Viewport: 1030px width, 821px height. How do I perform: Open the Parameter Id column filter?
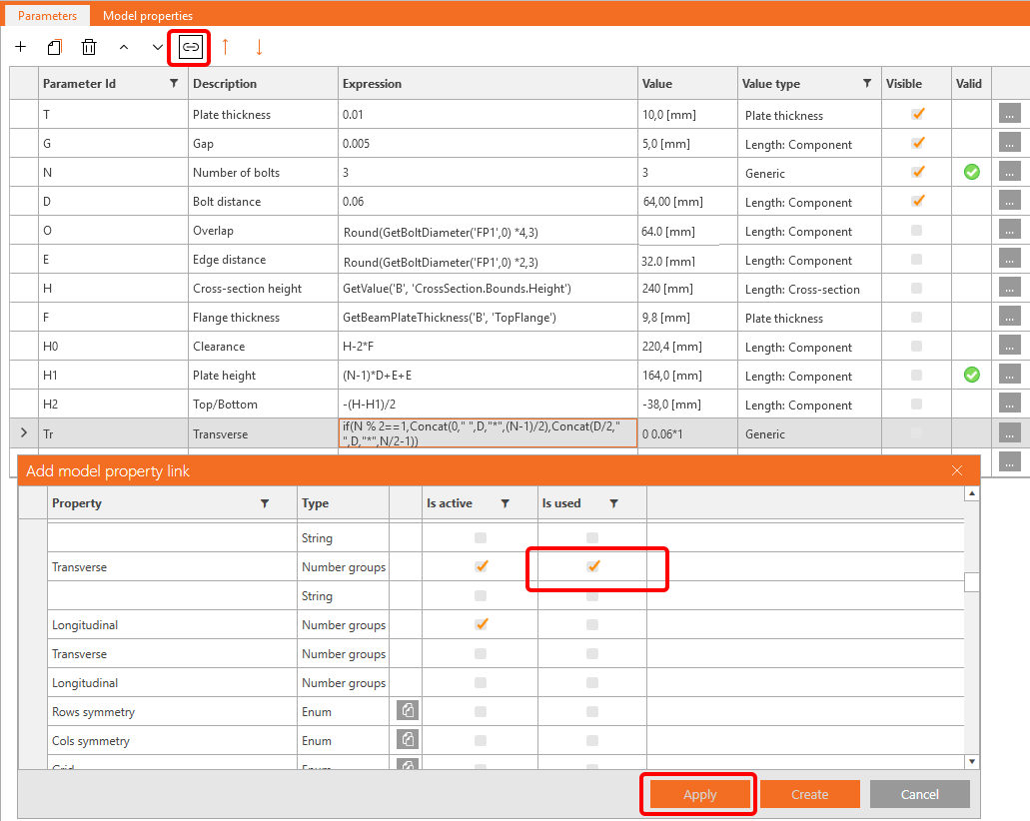pos(174,84)
